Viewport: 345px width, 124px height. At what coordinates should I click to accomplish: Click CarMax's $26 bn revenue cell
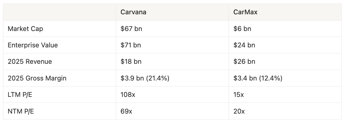tap(244, 62)
